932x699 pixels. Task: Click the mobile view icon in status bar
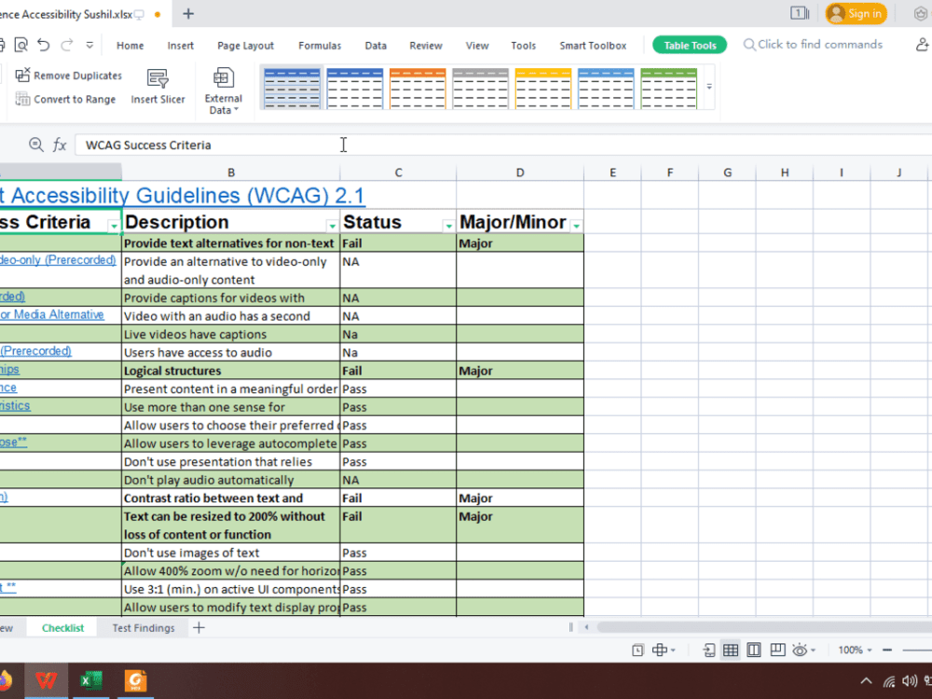(708, 651)
